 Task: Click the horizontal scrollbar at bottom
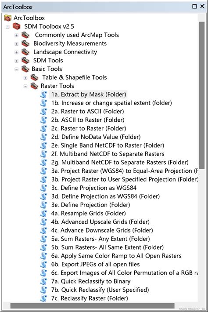coord(93,305)
